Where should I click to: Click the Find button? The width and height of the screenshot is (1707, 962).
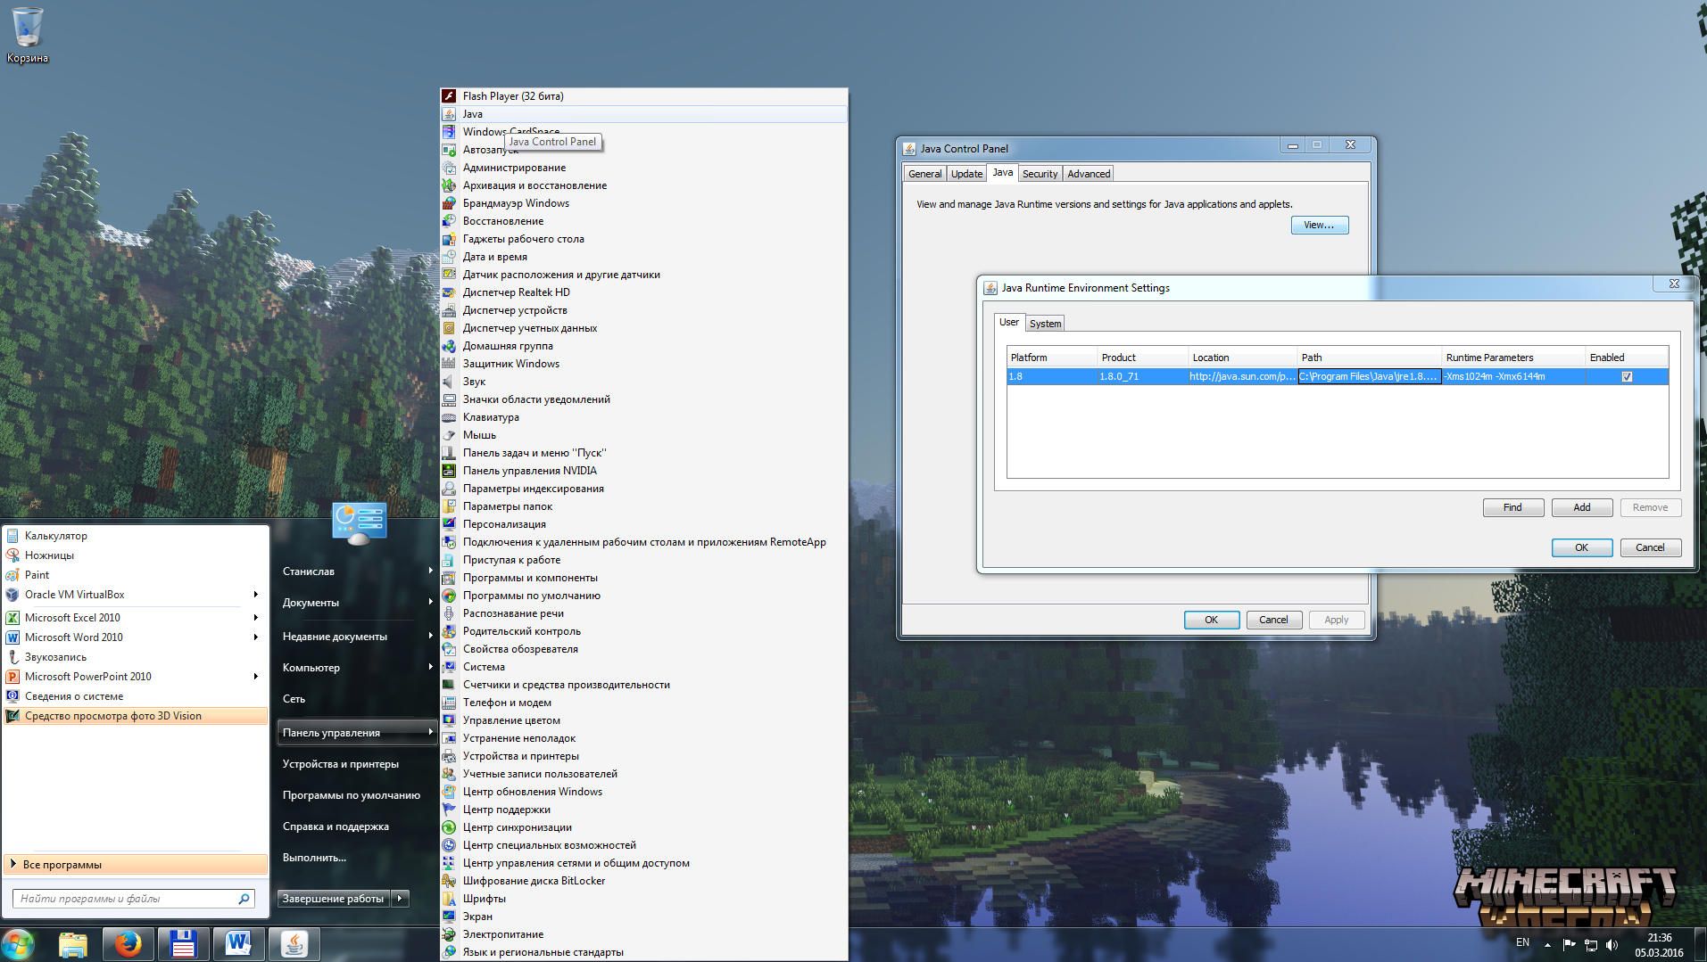click(x=1512, y=507)
